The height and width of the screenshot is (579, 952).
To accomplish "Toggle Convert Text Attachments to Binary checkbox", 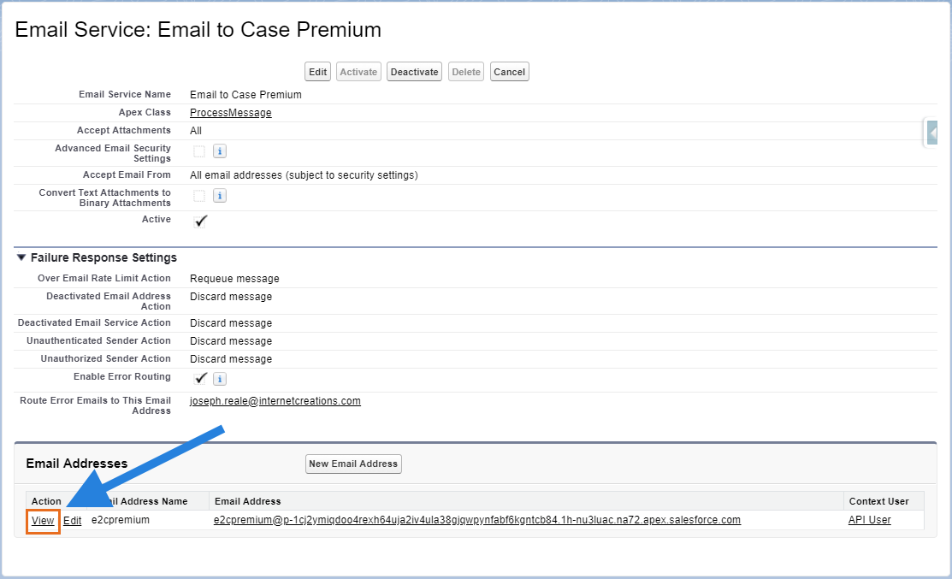I will point(199,196).
